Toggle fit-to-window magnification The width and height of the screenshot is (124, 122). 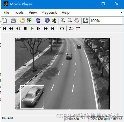pos(86,20)
